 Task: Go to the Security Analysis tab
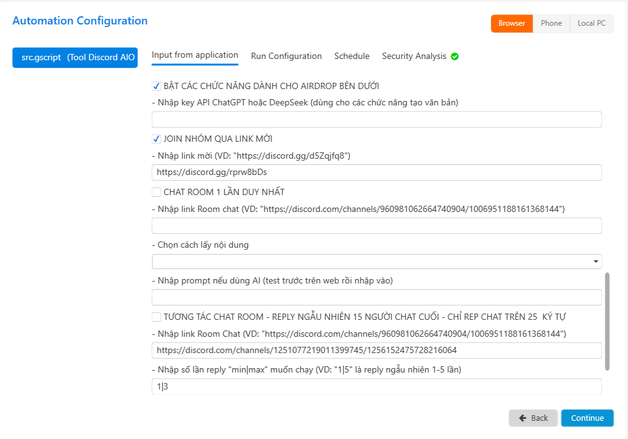pyautogui.click(x=414, y=56)
